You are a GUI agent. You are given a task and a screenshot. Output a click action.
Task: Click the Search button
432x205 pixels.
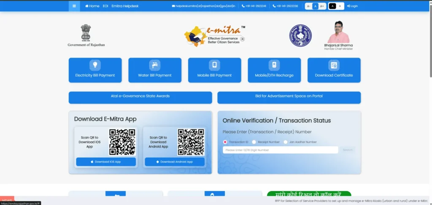coord(348,150)
